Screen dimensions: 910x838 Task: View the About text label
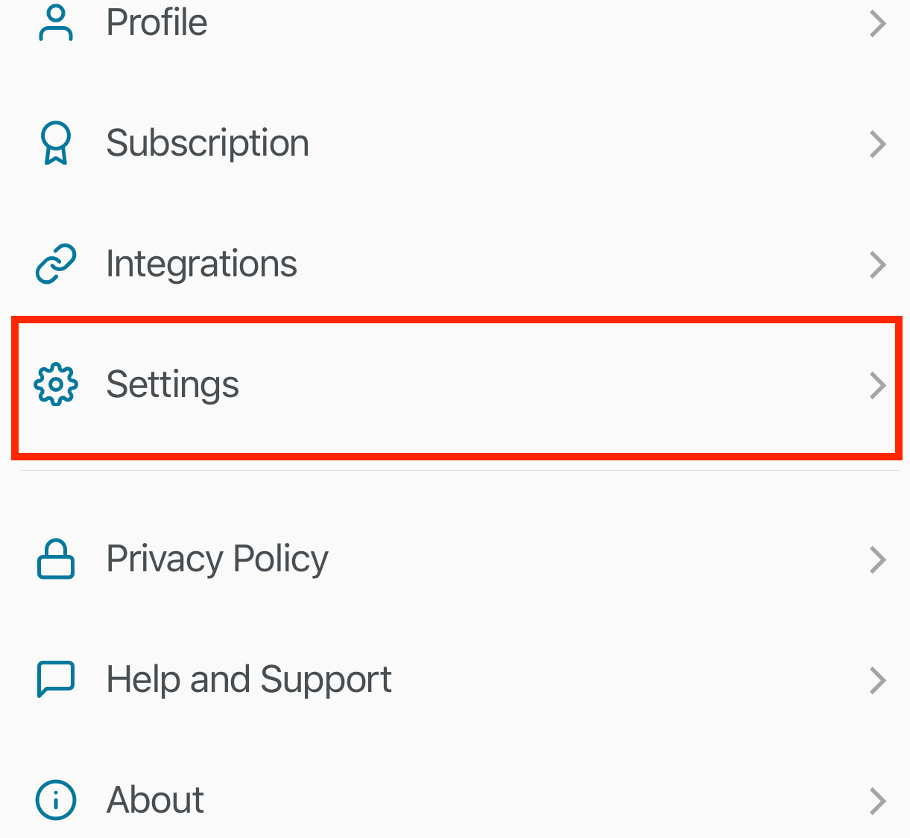[x=155, y=800]
